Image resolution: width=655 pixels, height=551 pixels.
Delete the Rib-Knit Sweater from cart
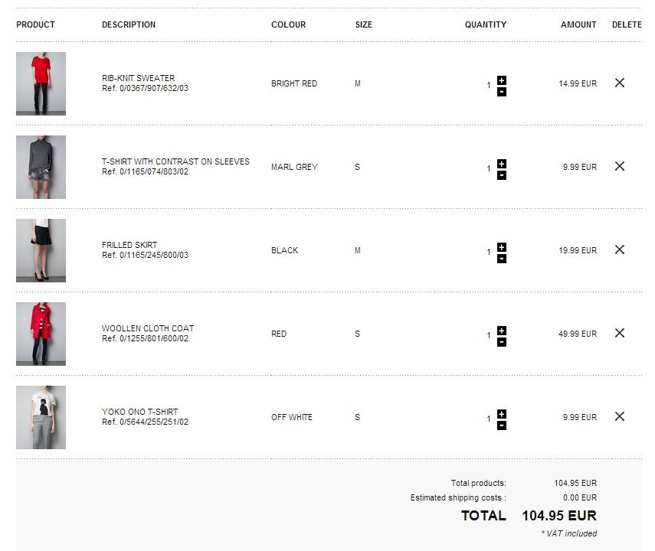coord(620,83)
